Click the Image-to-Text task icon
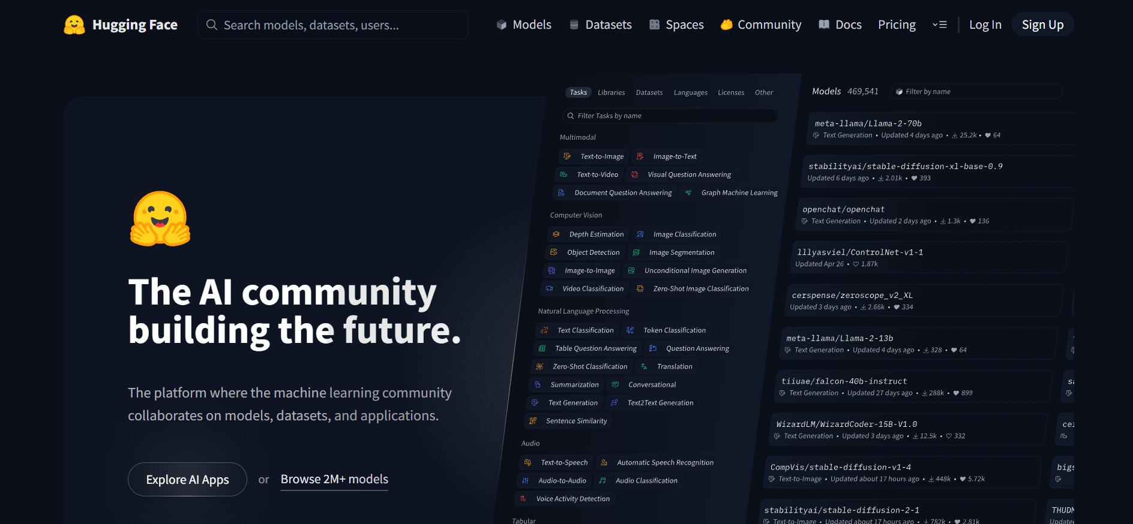 pos(640,156)
